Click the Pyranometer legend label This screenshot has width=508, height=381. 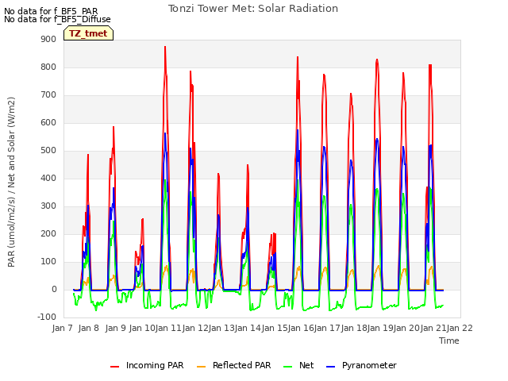click(369, 365)
